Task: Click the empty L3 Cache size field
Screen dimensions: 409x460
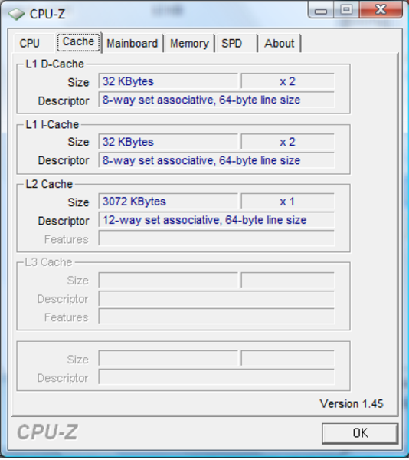Action: pyautogui.click(x=168, y=280)
